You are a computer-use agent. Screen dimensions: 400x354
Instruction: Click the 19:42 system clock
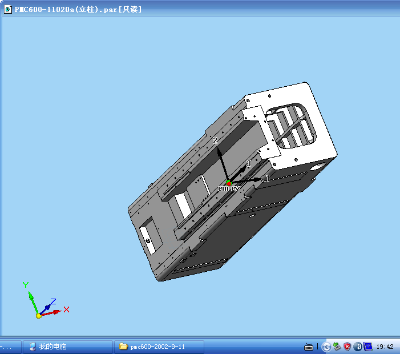385,347
